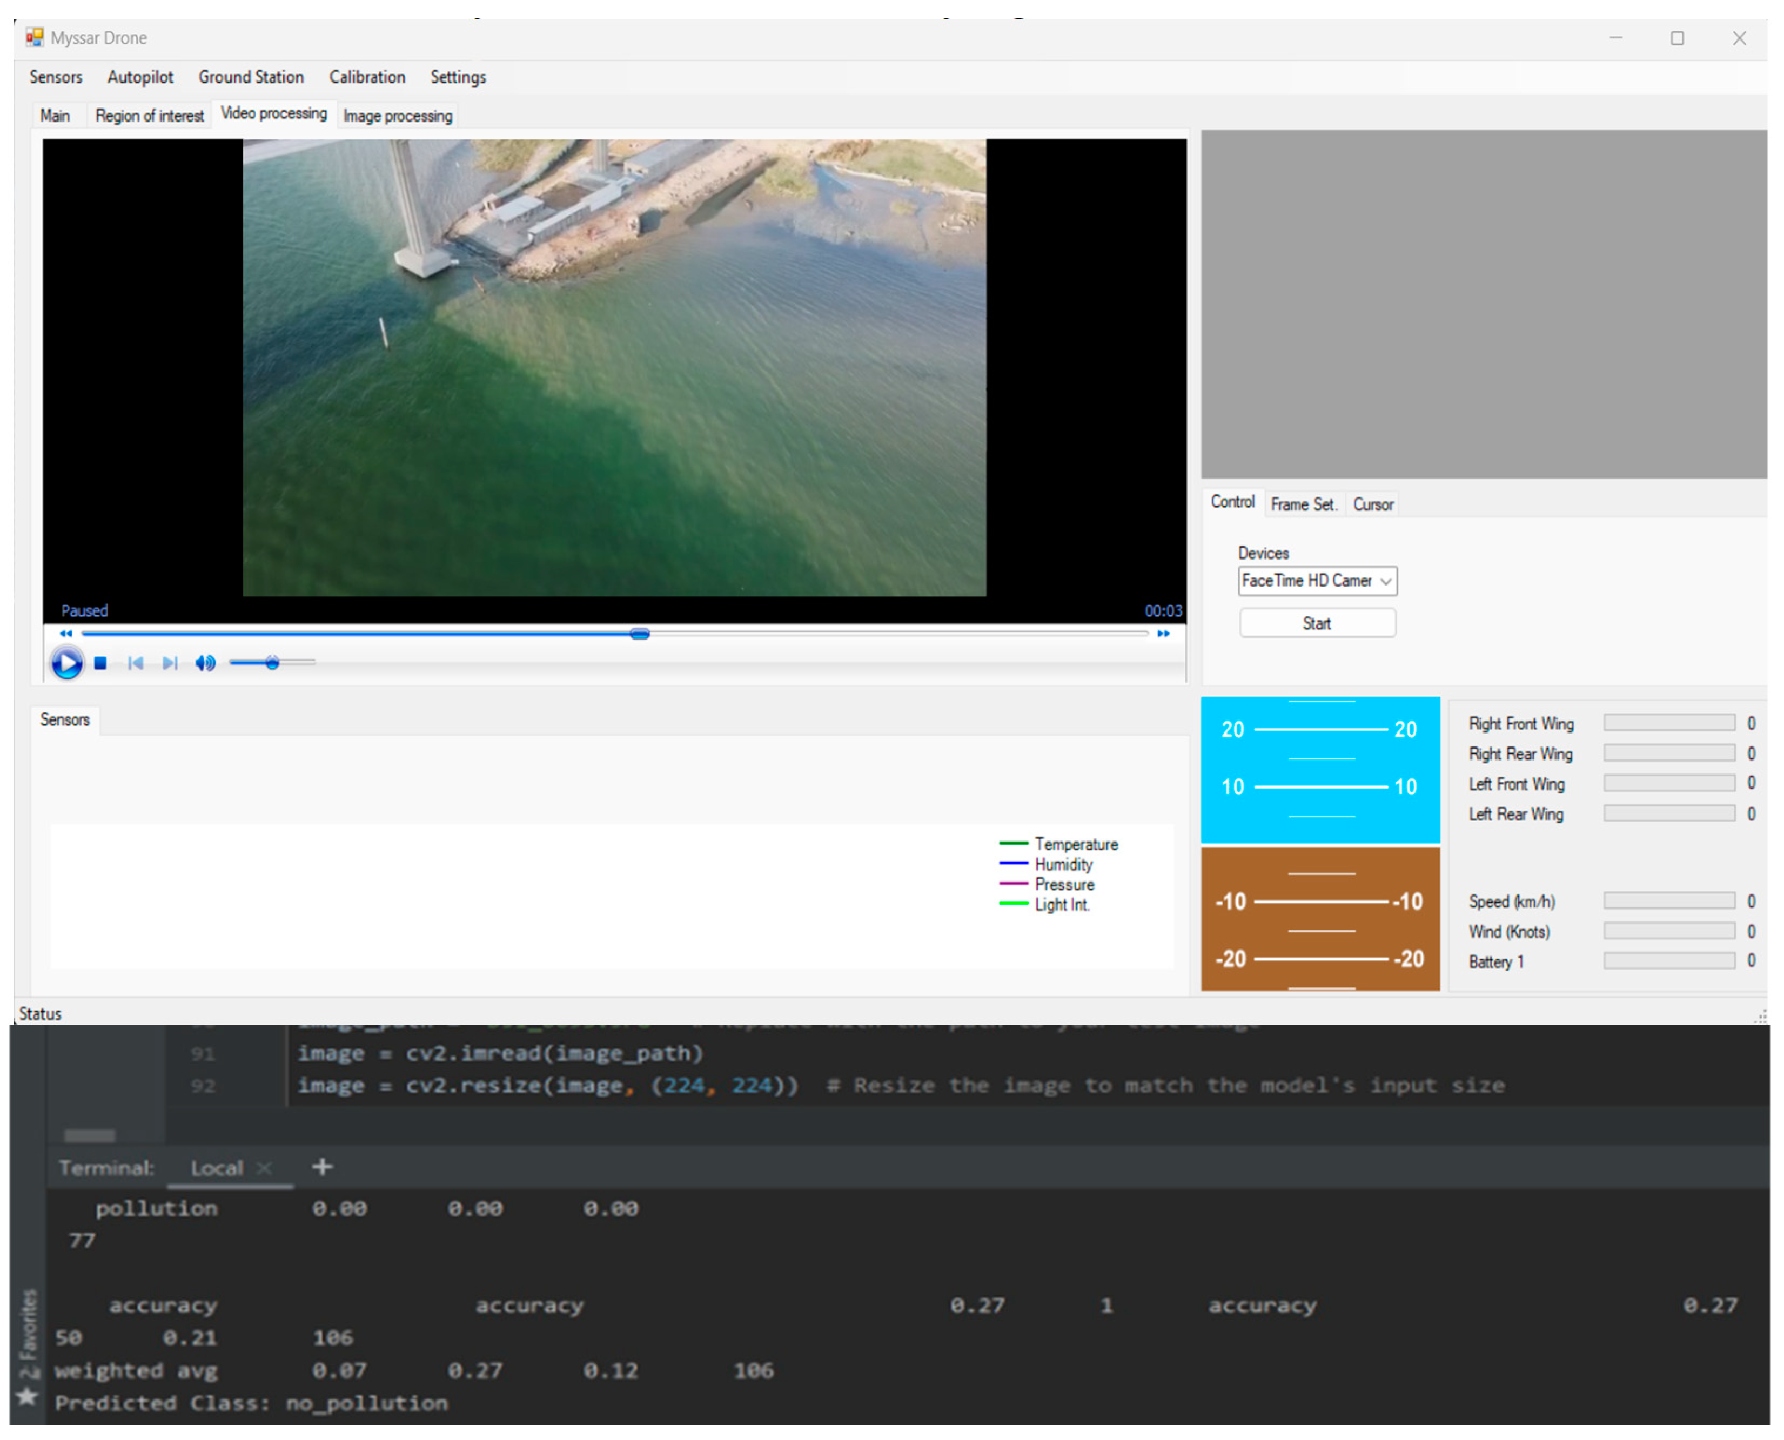Screen dimensions: 1784x1440
Task: Skip to previous track icon
Action: (135, 664)
